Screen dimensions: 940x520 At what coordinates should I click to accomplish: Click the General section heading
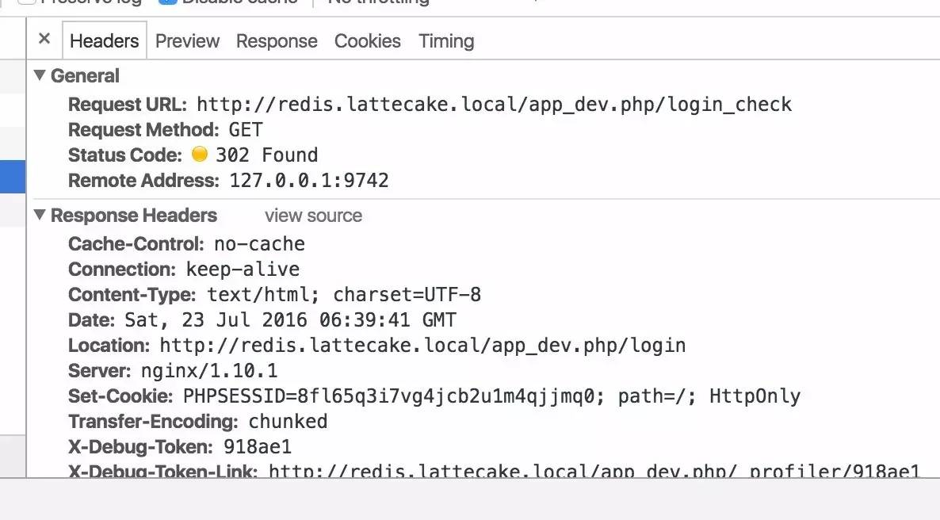tap(85, 75)
